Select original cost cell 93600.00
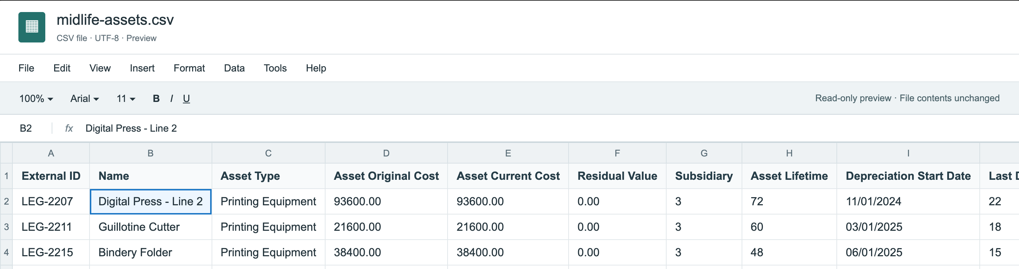This screenshot has height=269, width=1019. (x=386, y=201)
